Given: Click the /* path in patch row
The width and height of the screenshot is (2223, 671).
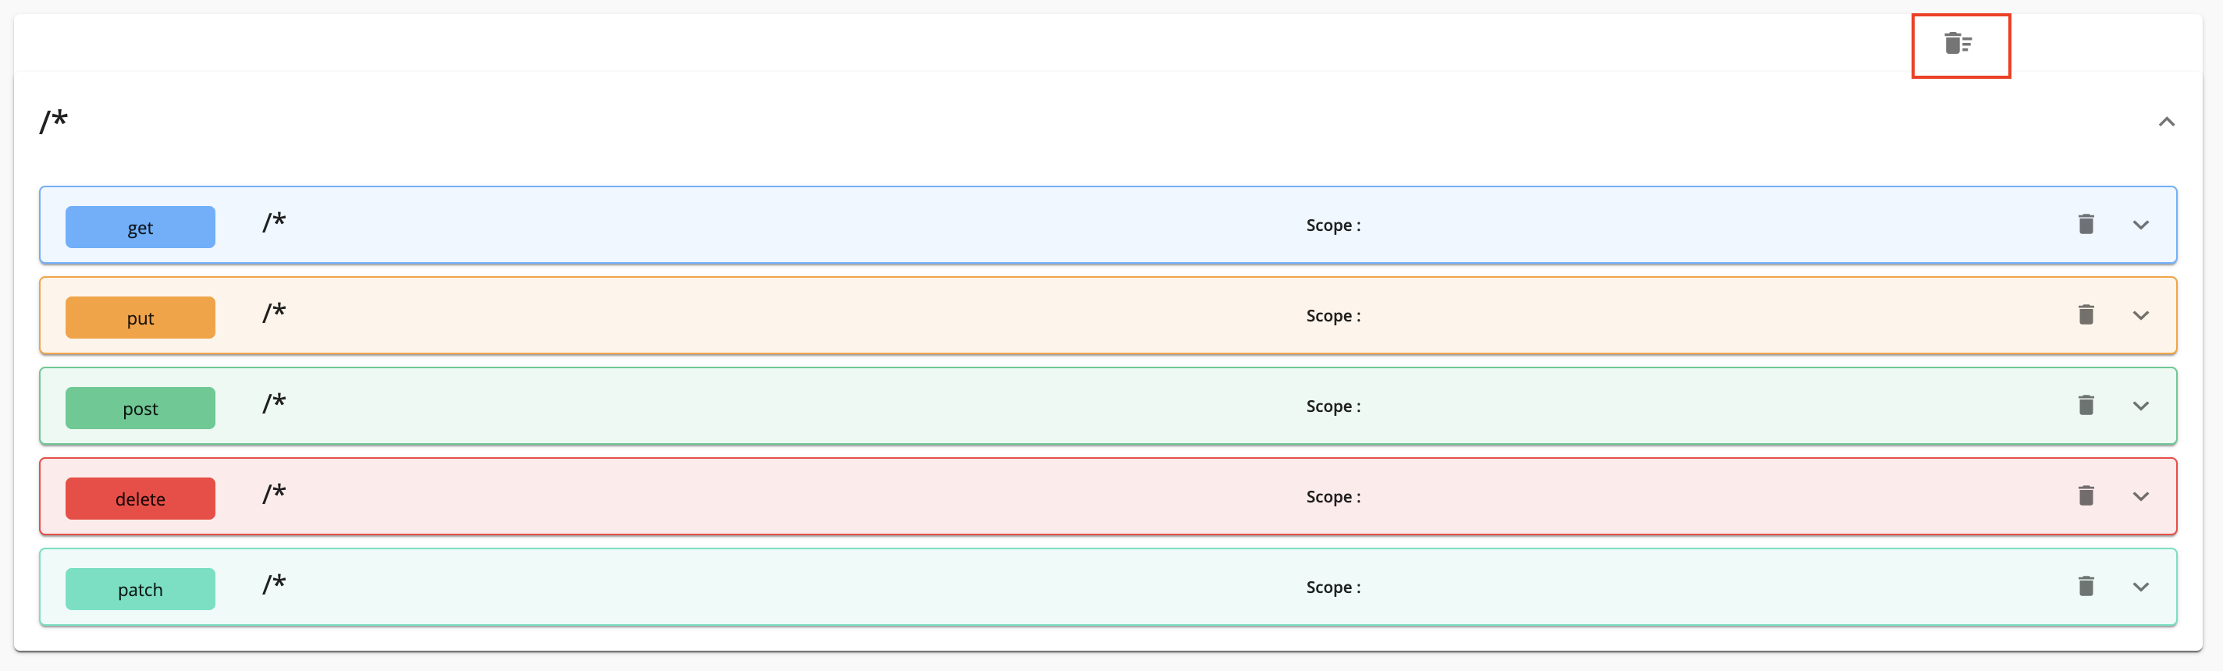Looking at the screenshot, I should (275, 584).
